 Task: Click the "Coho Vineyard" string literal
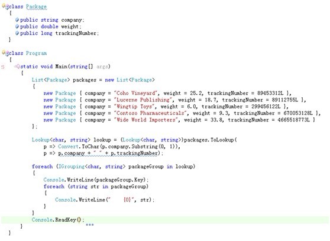(x=136, y=93)
